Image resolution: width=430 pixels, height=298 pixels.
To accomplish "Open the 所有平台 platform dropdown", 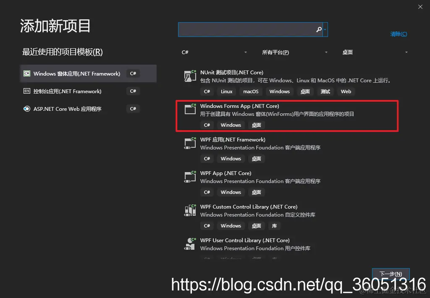I will coord(294,52).
